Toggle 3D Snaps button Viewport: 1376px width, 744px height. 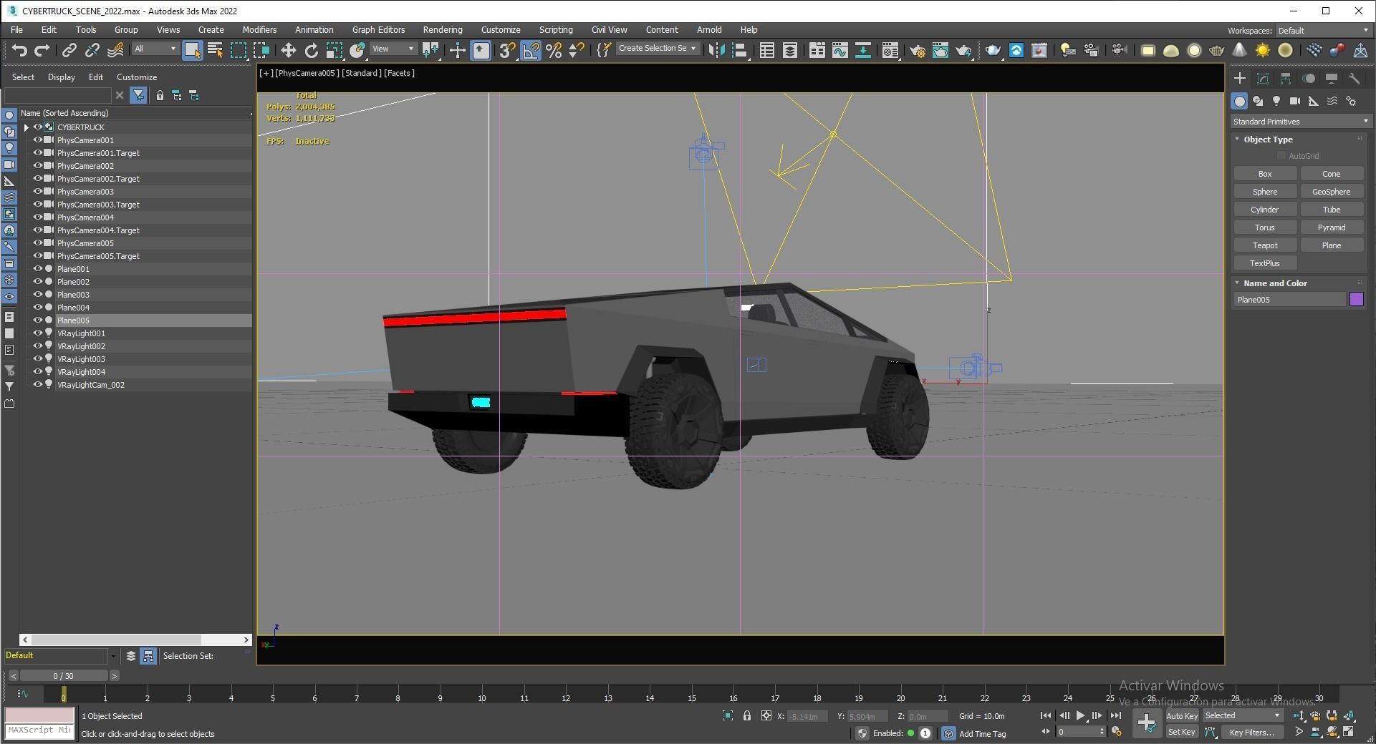tap(507, 50)
